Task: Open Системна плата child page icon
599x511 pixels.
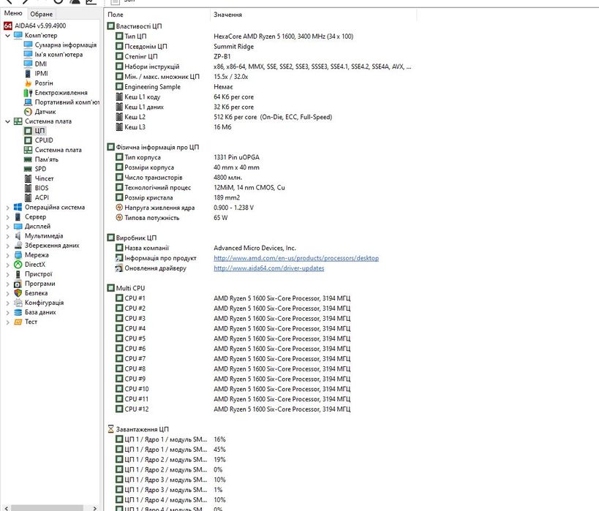Action: [x=28, y=150]
